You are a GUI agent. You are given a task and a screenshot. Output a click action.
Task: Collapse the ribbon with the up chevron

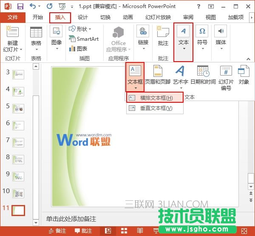pyautogui.click(x=248, y=59)
